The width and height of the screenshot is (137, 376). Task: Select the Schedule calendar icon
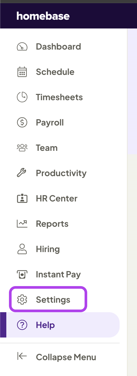click(x=22, y=72)
